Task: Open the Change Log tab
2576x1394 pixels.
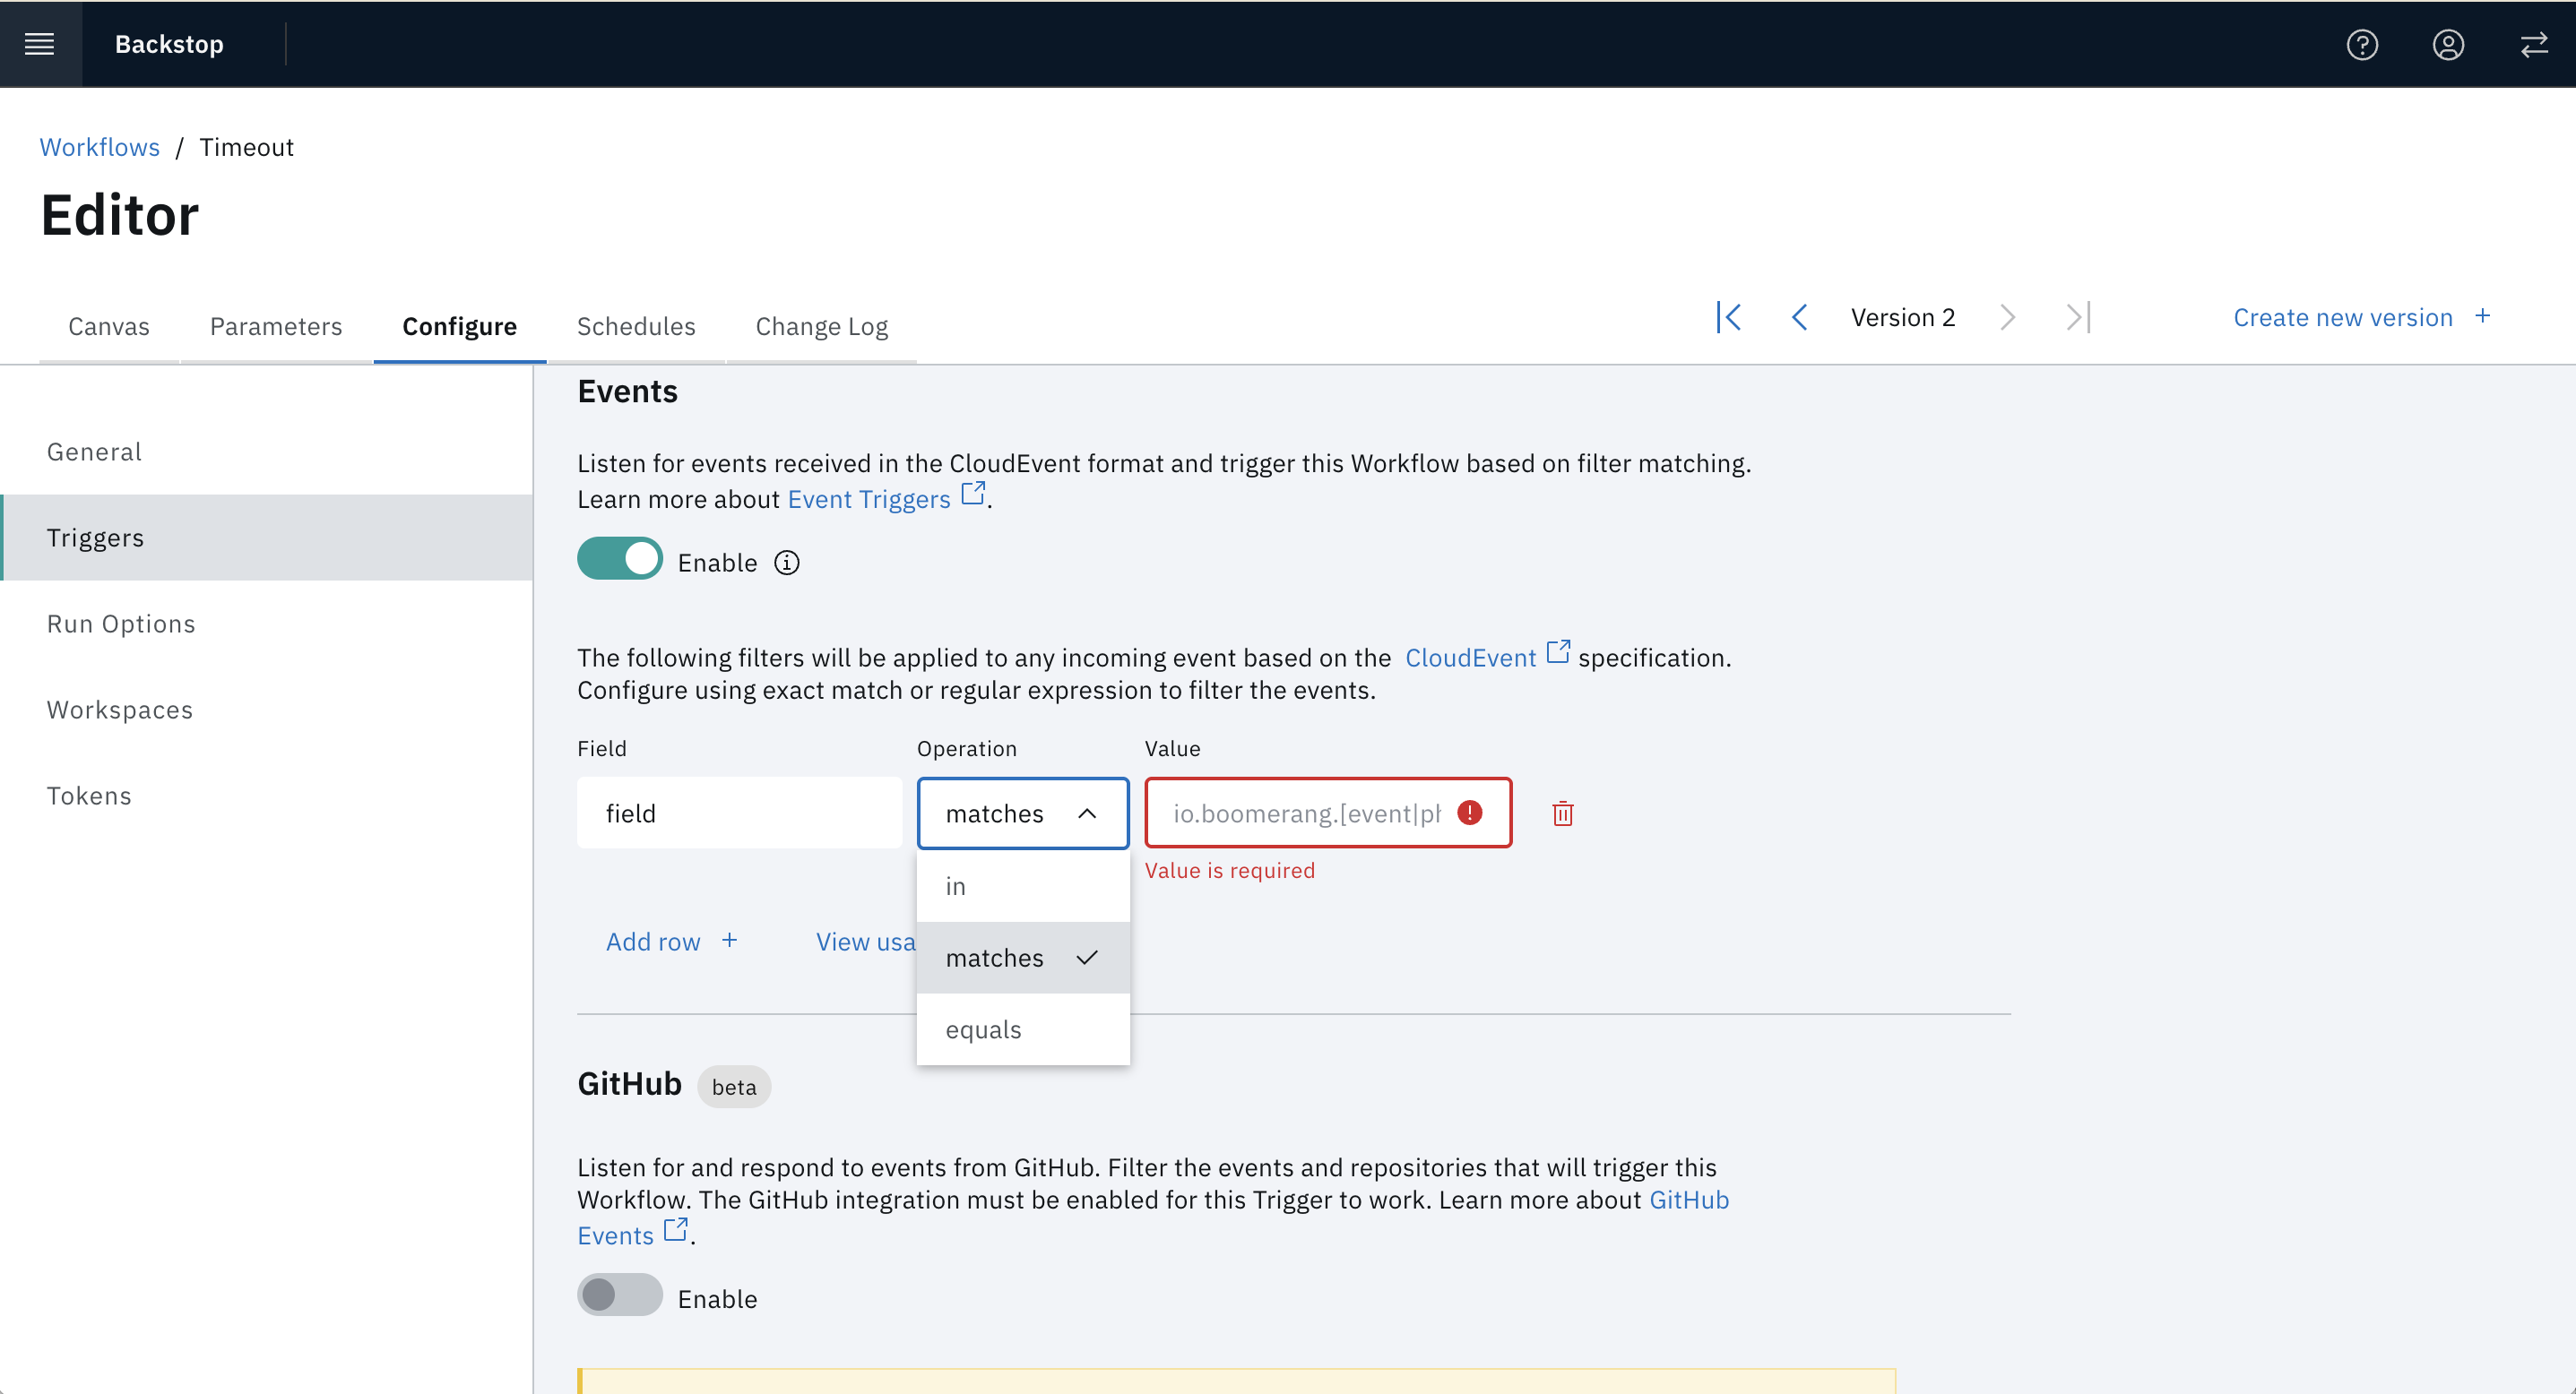Action: pos(821,327)
